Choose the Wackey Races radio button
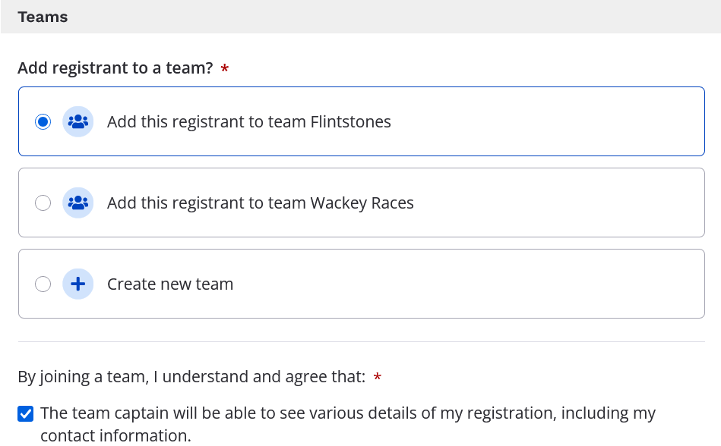Image resolution: width=721 pixels, height=446 pixels. [43, 203]
